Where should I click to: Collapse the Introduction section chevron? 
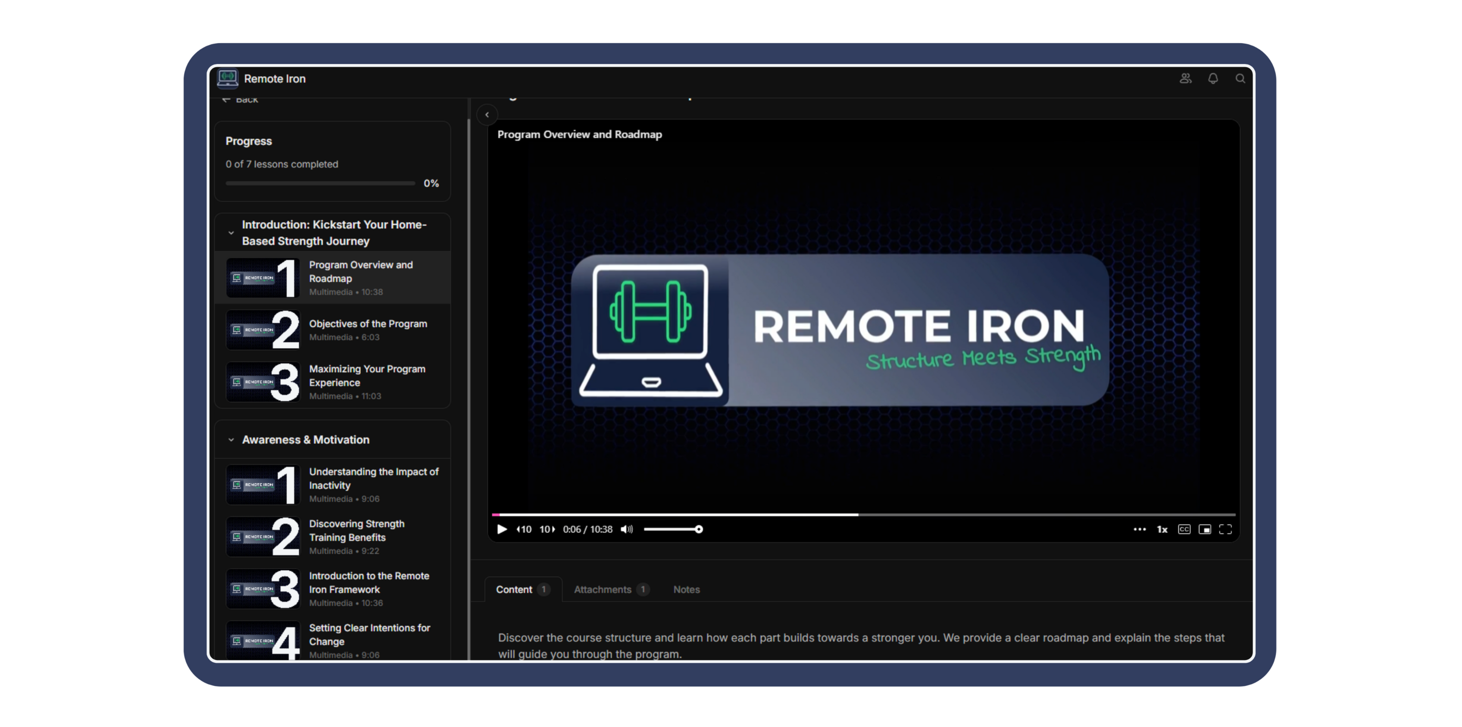tap(231, 233)
